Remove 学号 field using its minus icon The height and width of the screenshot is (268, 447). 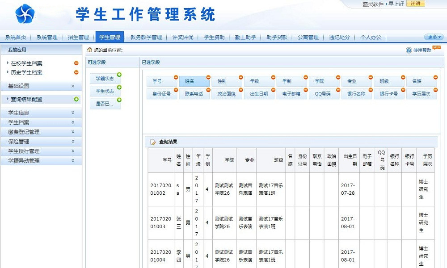176,77
